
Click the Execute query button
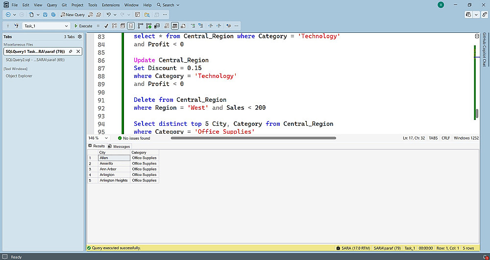83,26
